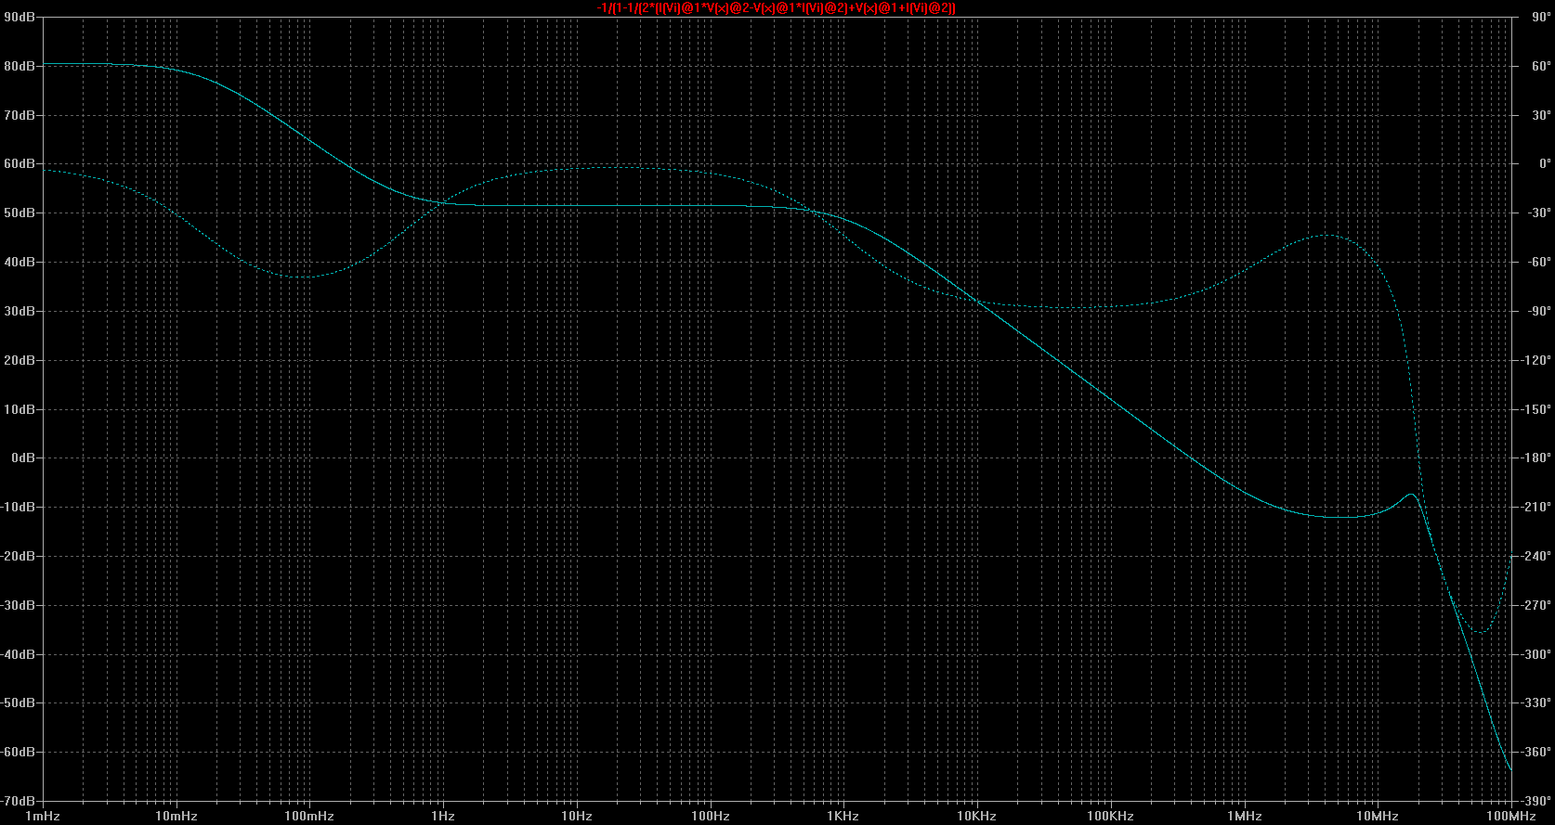Image resolution: width=1555 pixels, height=825 pixels.
Task: Click the 90dB label on magnitude axis
Action: (19, 17)
